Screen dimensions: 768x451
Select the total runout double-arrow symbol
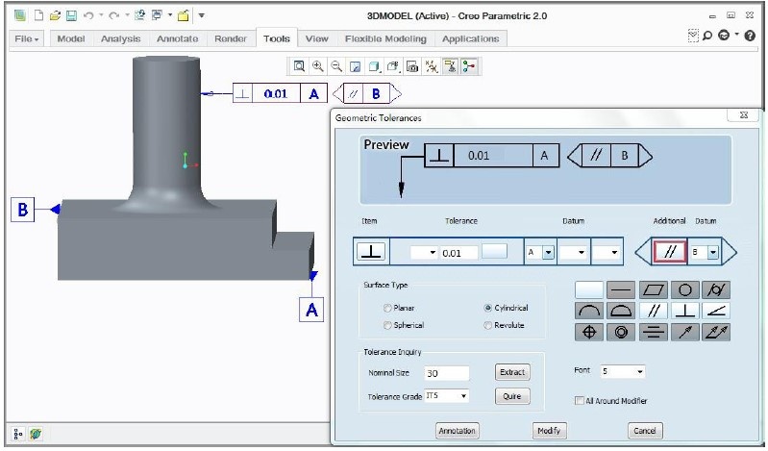point(716,332)
